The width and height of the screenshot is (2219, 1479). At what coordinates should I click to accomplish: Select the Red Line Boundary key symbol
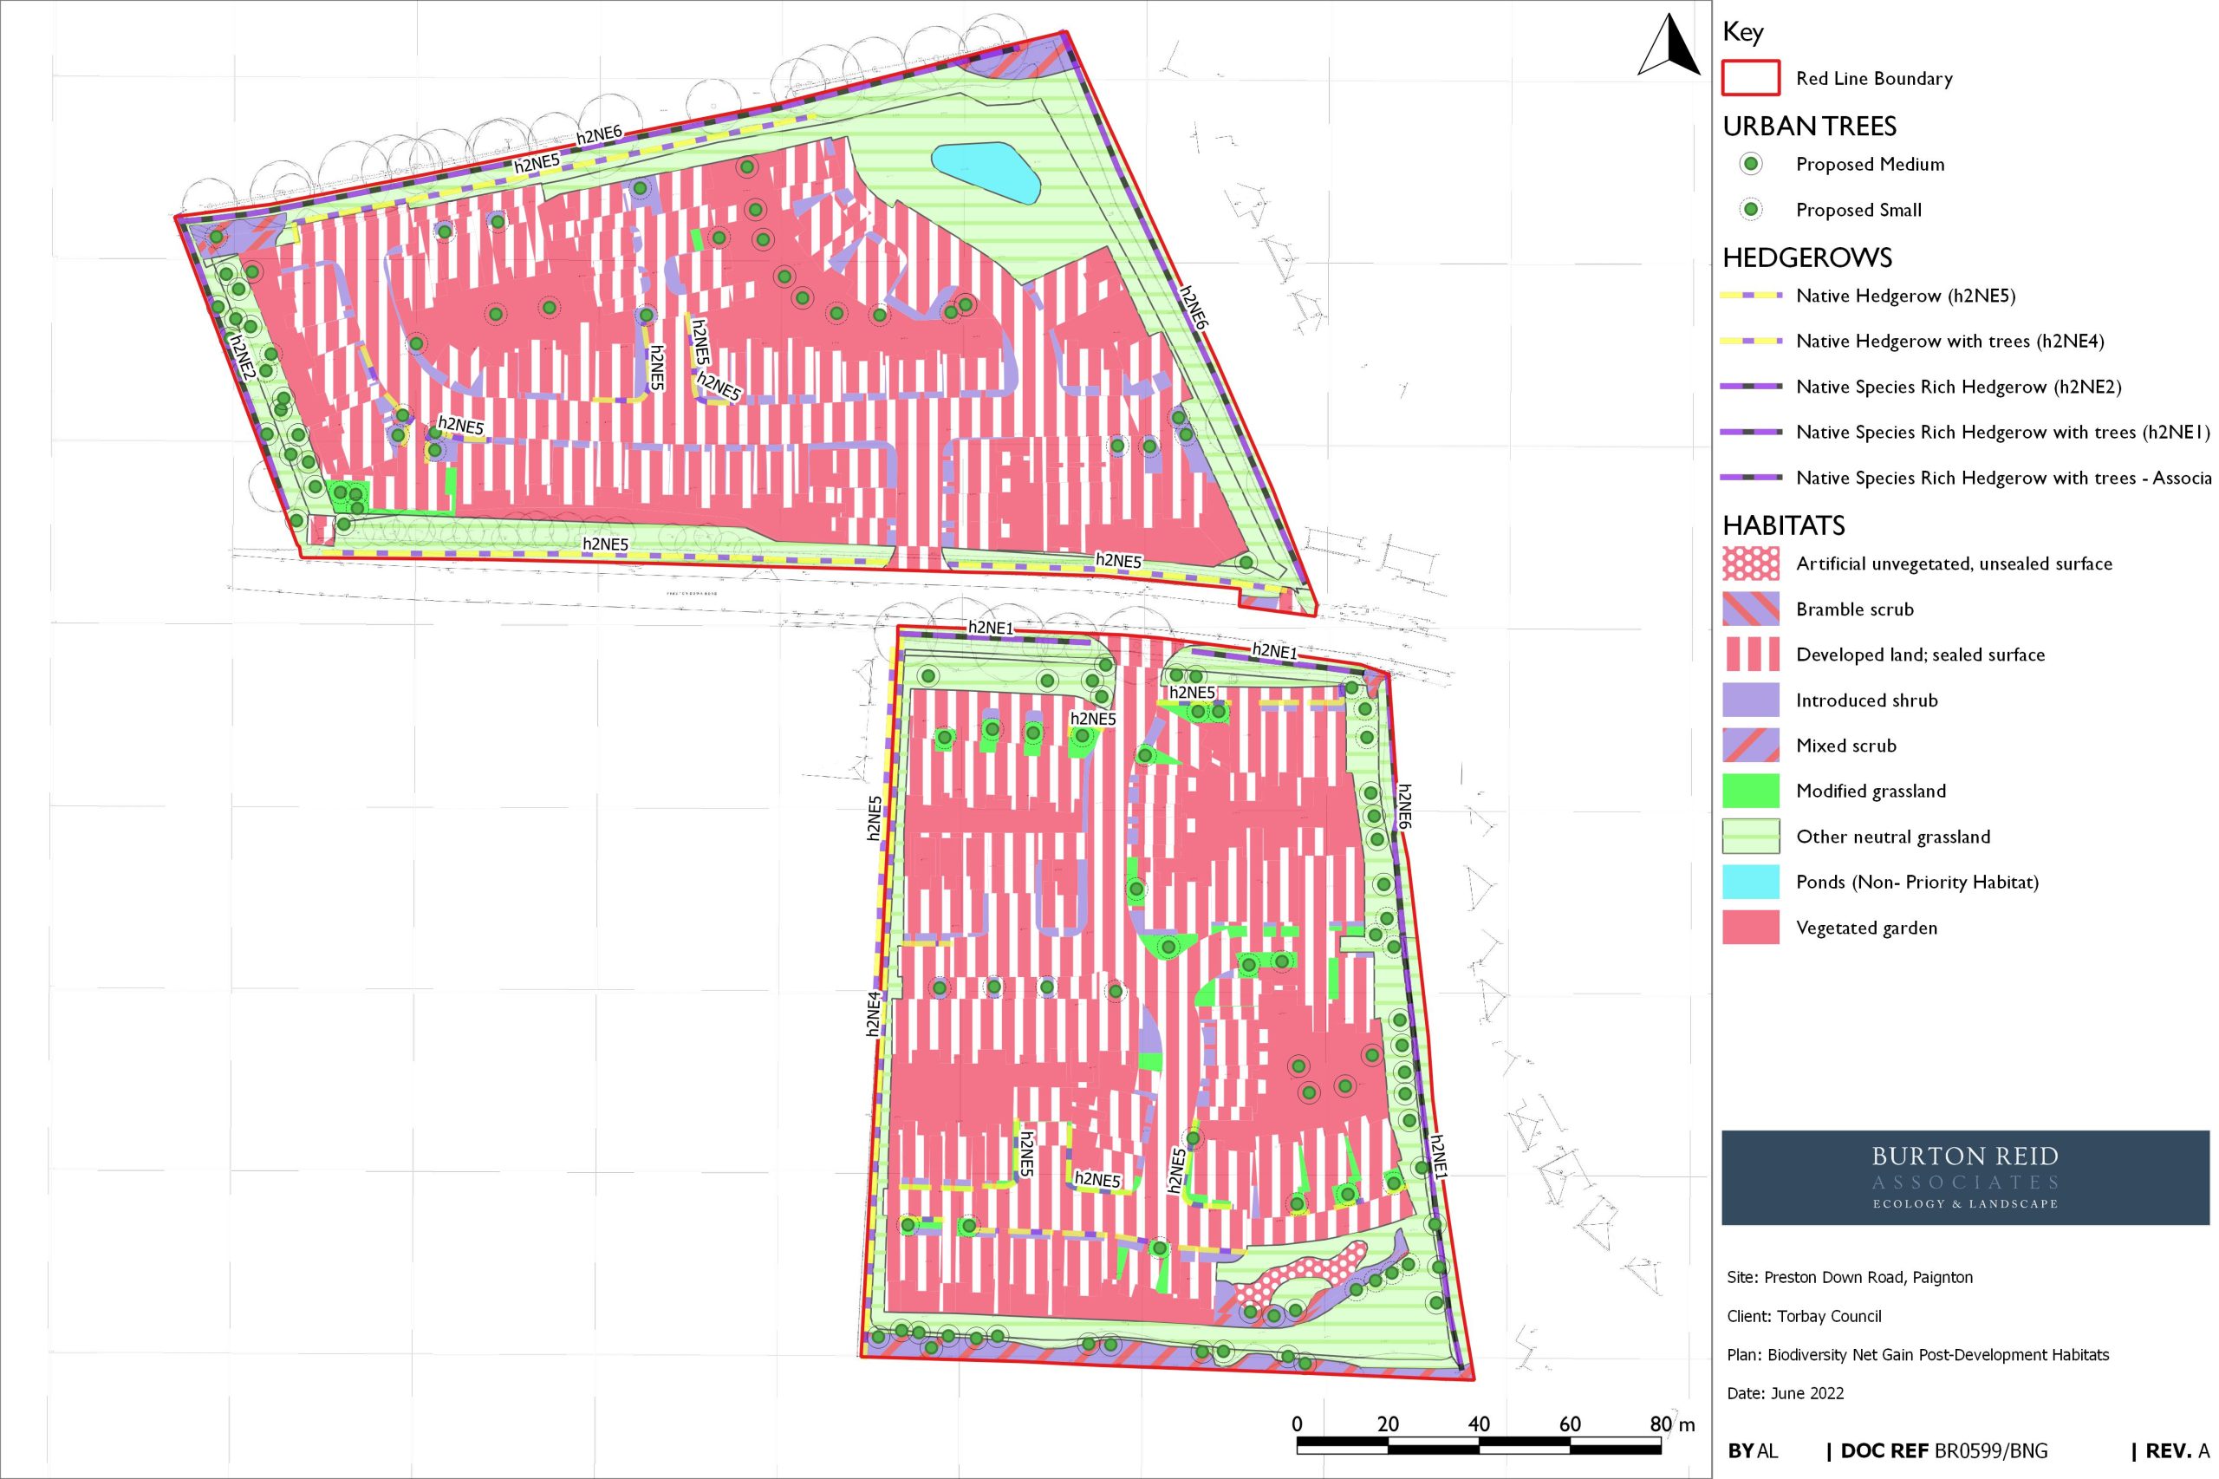[1749, 78]
